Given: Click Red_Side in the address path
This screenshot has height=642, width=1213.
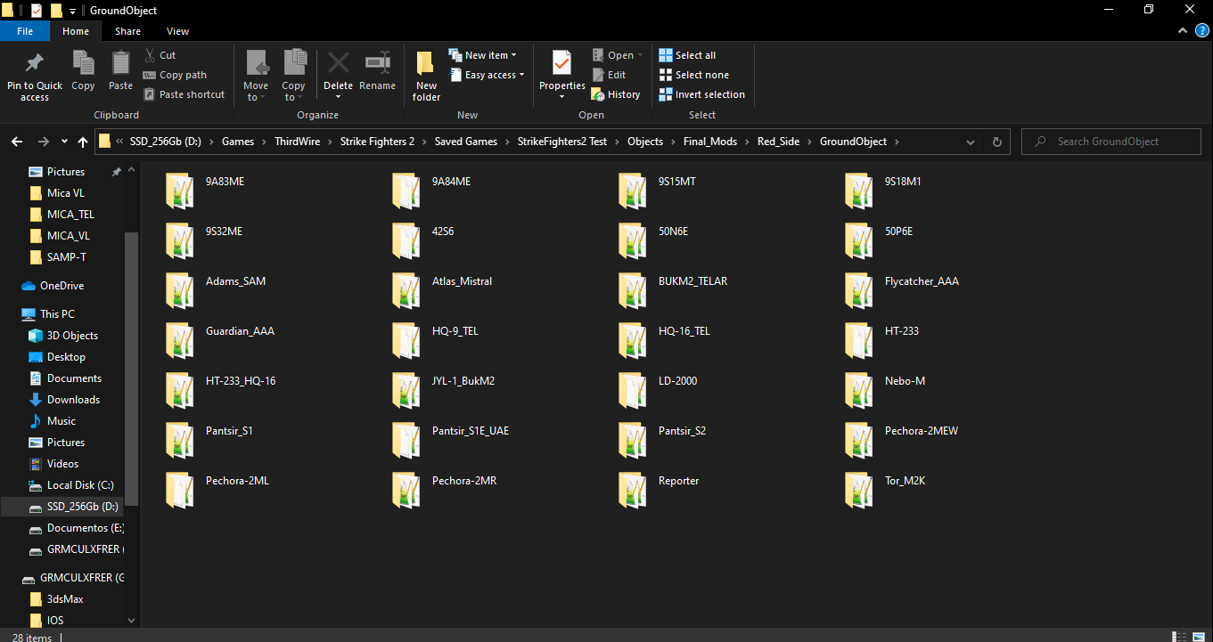Looking at the screenshot, I should pos(778,142).
